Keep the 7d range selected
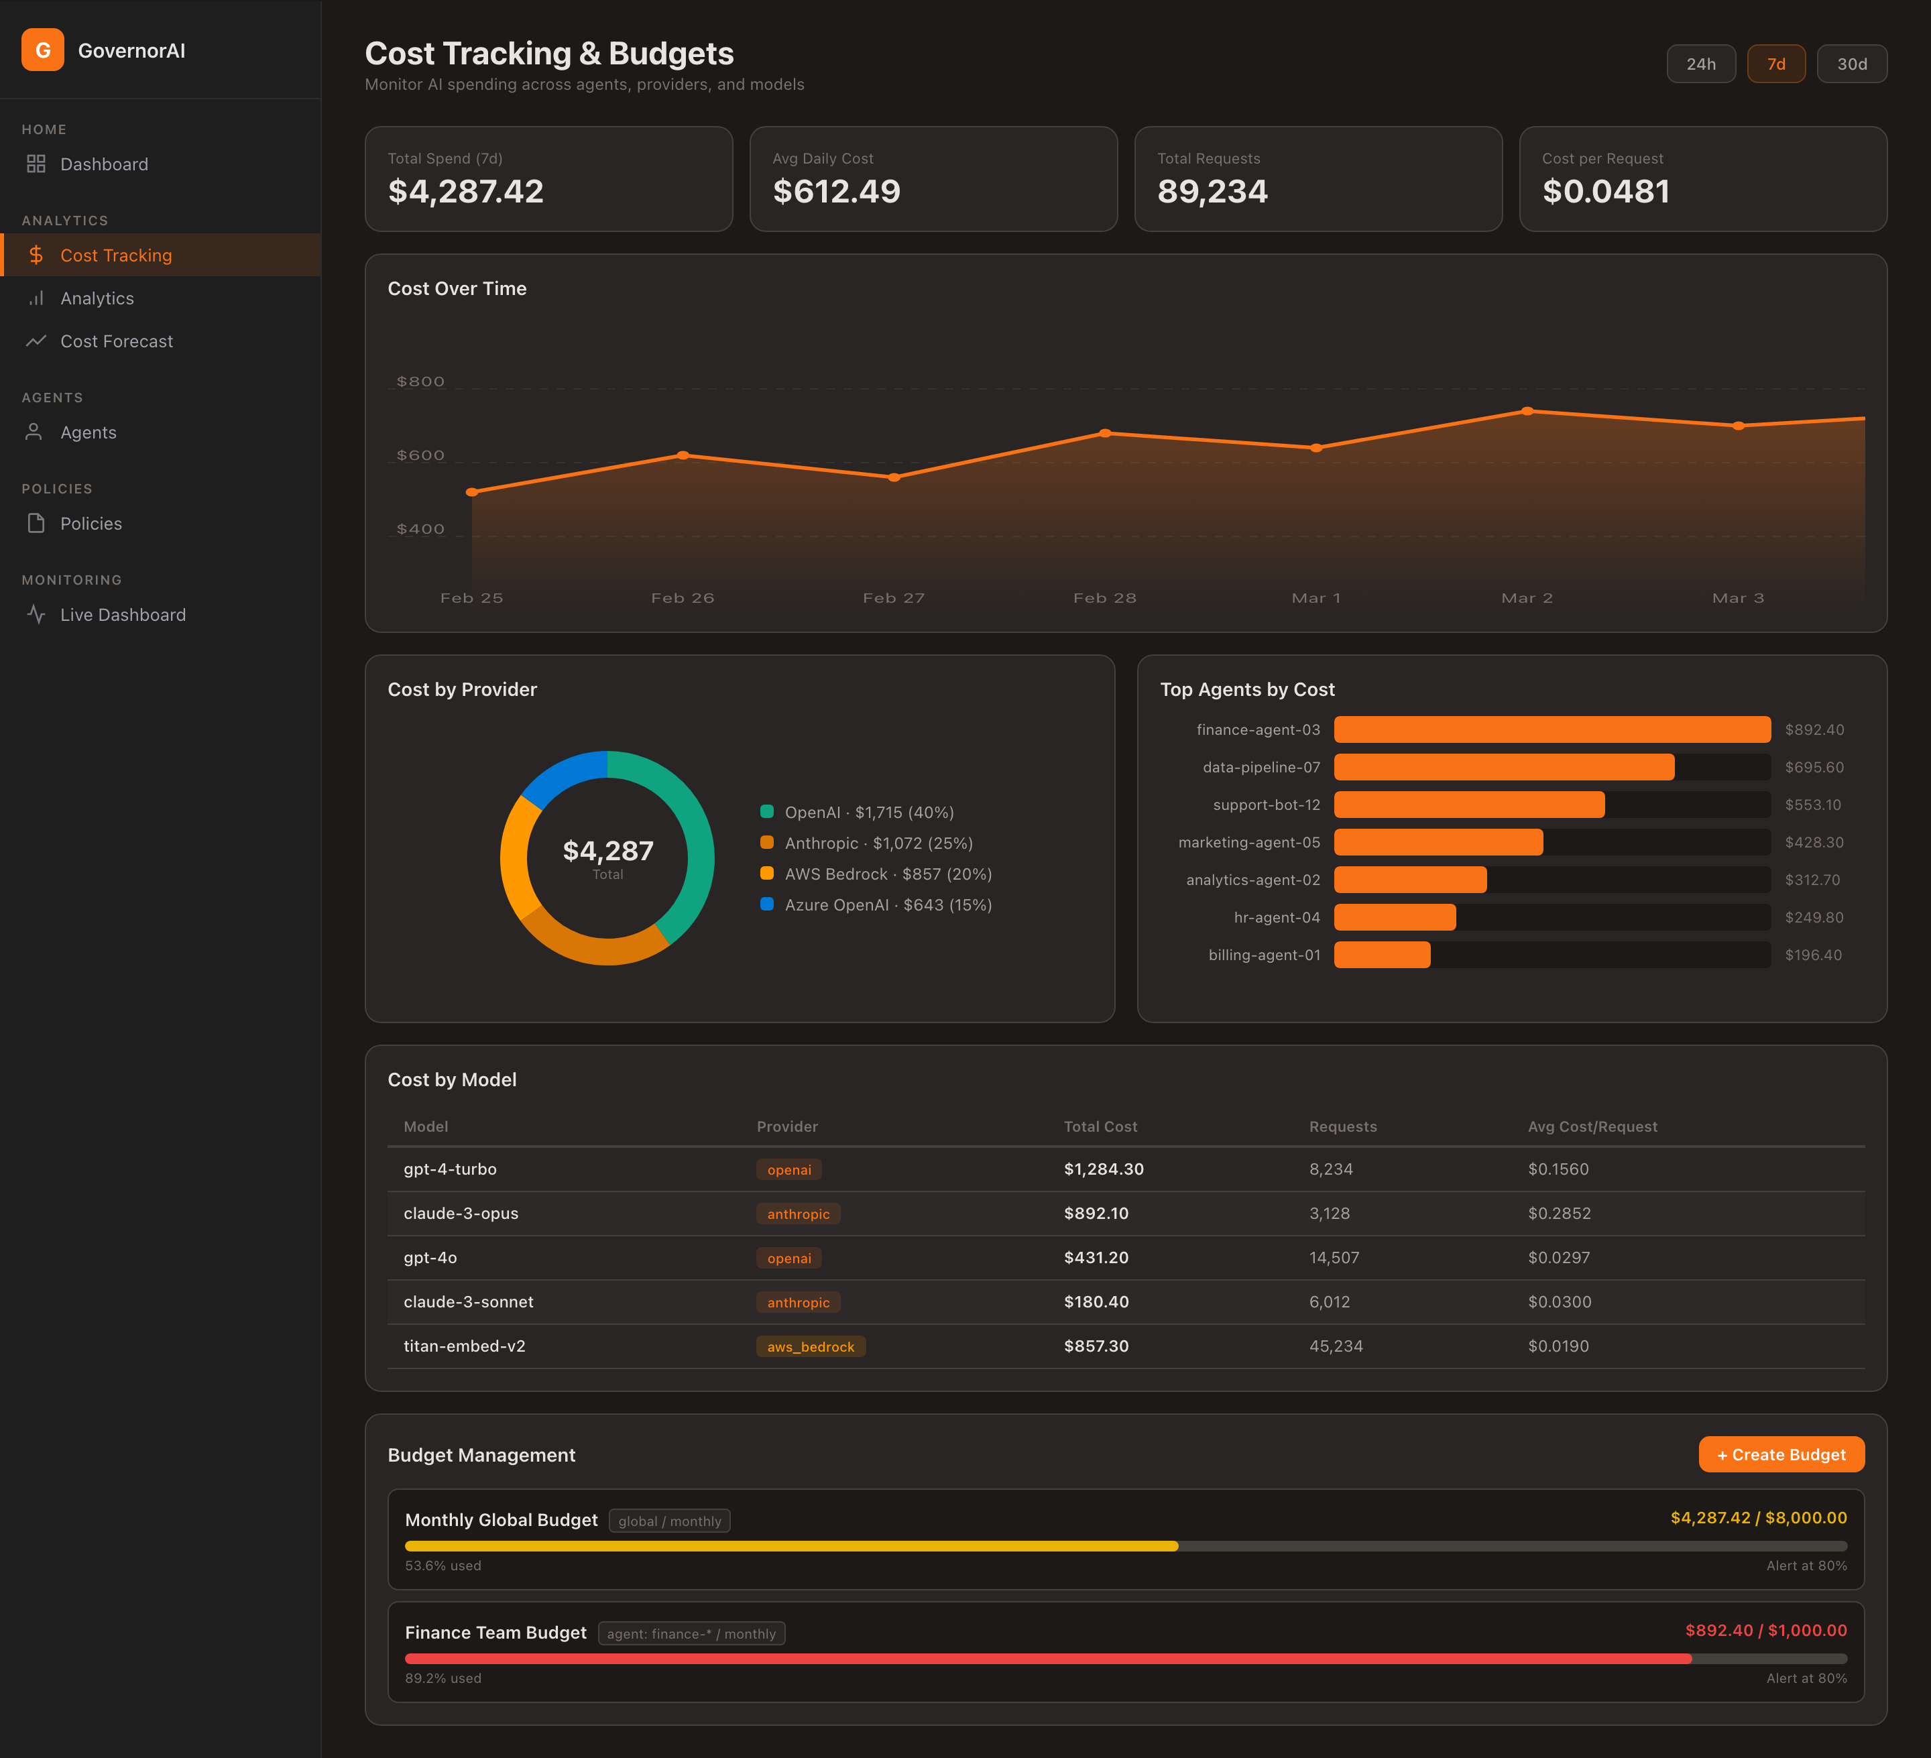The width and height of the screenshot is (1931, 1758). [1776, 63]
